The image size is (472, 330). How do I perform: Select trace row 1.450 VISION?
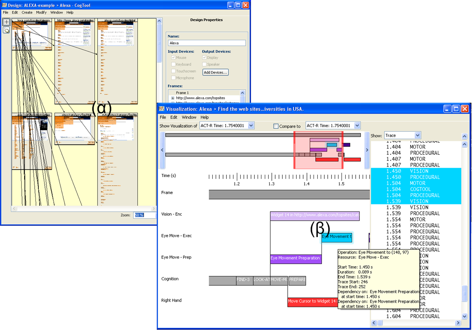[416, 171]
